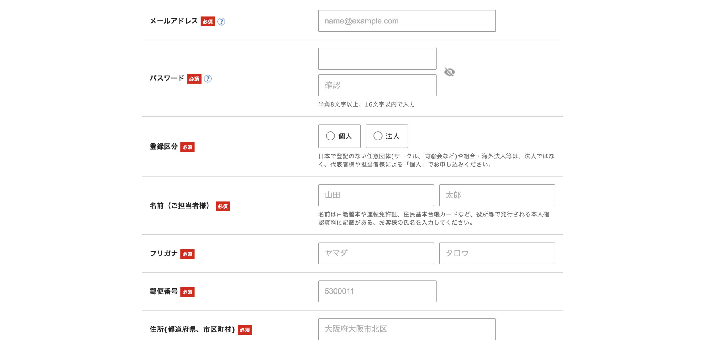Click the 必須 badge beside メールアドレス
This screenshot has width=705, height=345.
click(x=208, y=22)
